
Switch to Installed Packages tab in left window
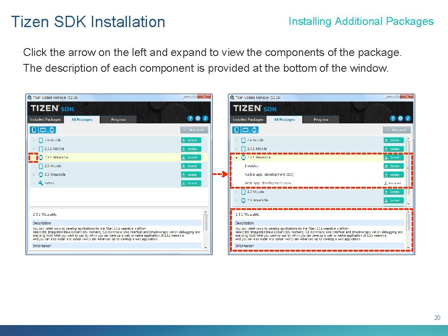[45, 119]
